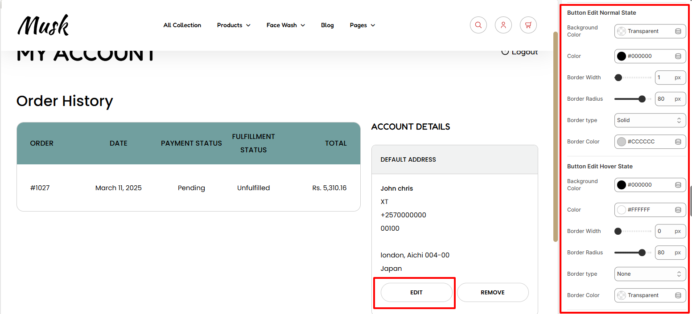Click Hover State black Background Color swatch

click(622, 185)
